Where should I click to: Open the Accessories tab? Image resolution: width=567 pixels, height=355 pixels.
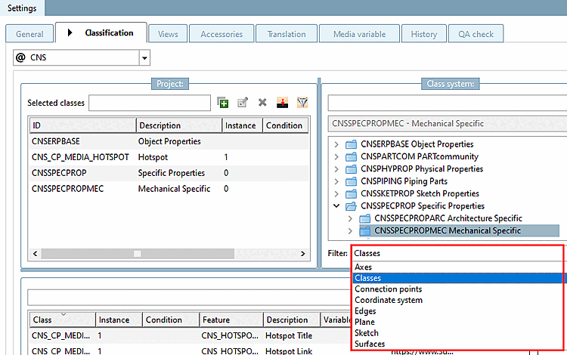click(222, 34)
